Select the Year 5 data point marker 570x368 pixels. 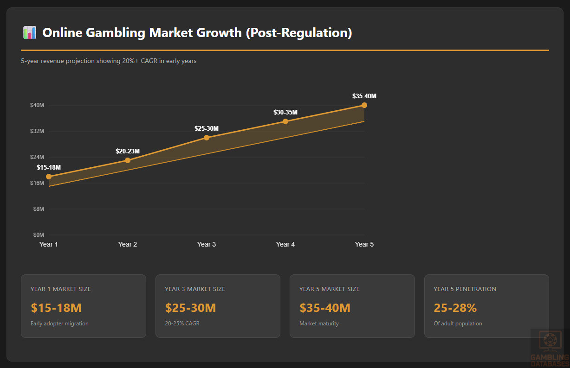click(364, 105)
